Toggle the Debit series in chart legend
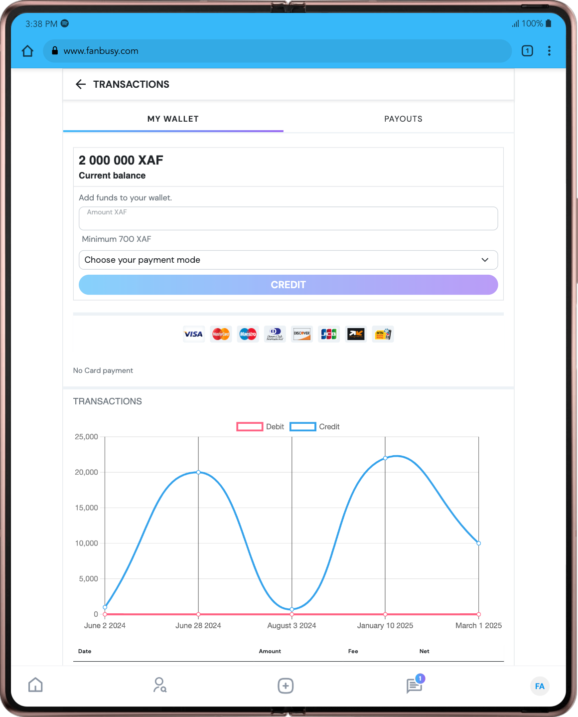Image resolution: width=578 pixels, height=717 pixels. pyautogui.click(x=260, y=427)
